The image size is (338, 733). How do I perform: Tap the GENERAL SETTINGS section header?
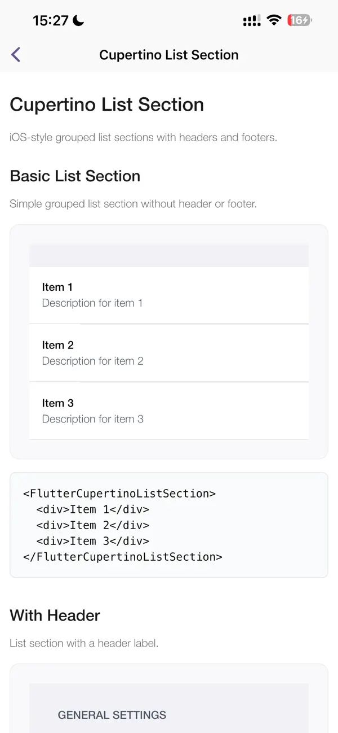pos(111,715)
